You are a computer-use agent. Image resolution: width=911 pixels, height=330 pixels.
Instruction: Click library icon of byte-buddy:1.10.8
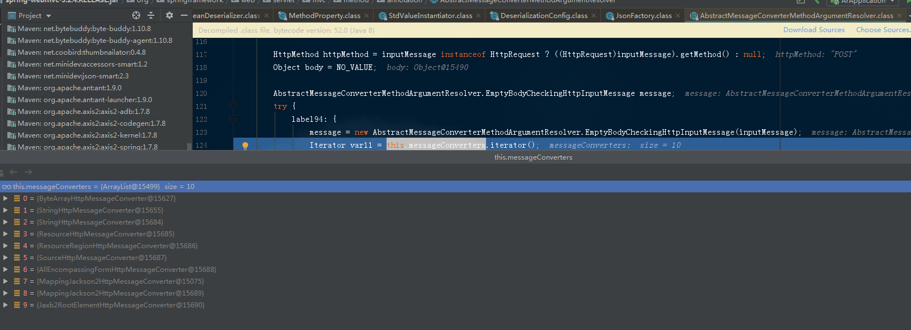[11, 29]
